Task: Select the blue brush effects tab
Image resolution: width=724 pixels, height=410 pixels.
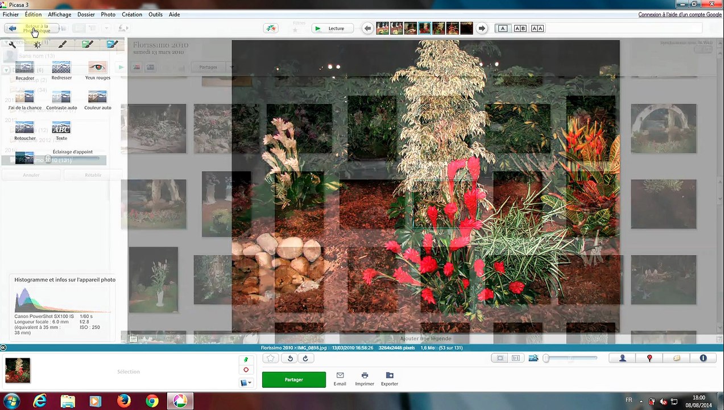Action: pyautogui.click(x=112, y=44)
